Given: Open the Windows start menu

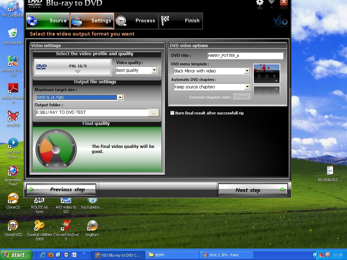Looking at the screenshot, I should (x=16, y=255).
